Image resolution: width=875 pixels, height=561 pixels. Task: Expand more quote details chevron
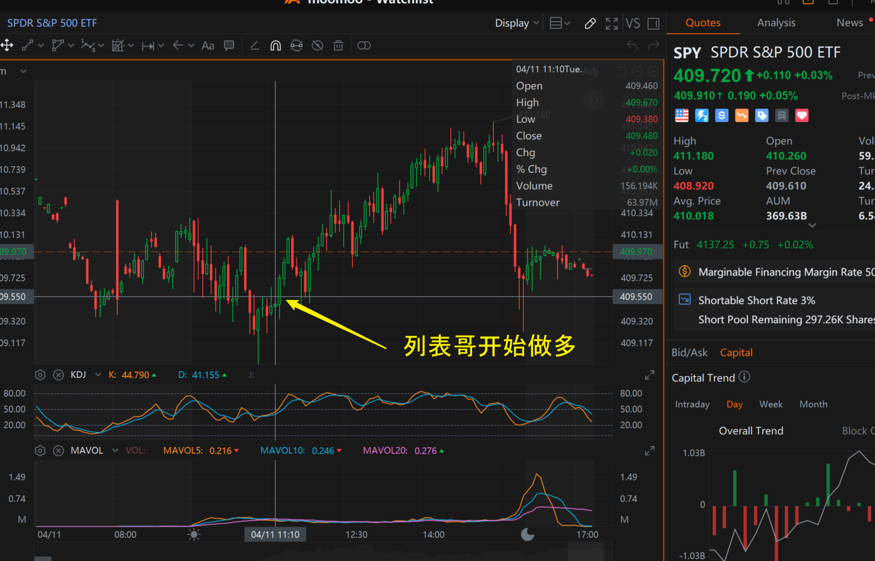click(x=812, y=226)
